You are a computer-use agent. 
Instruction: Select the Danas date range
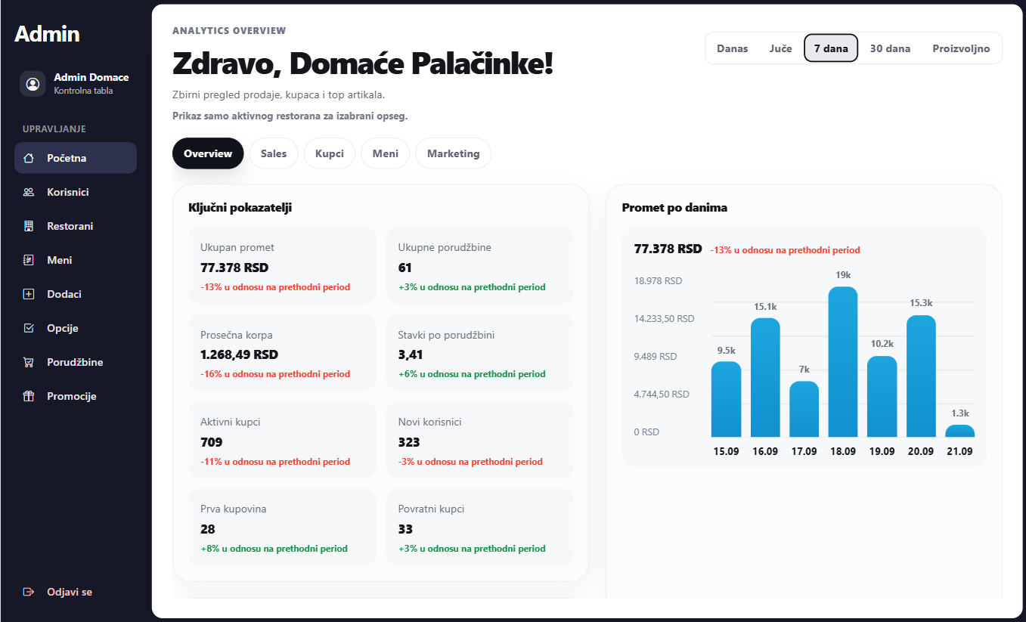click(x=732, y=48)
